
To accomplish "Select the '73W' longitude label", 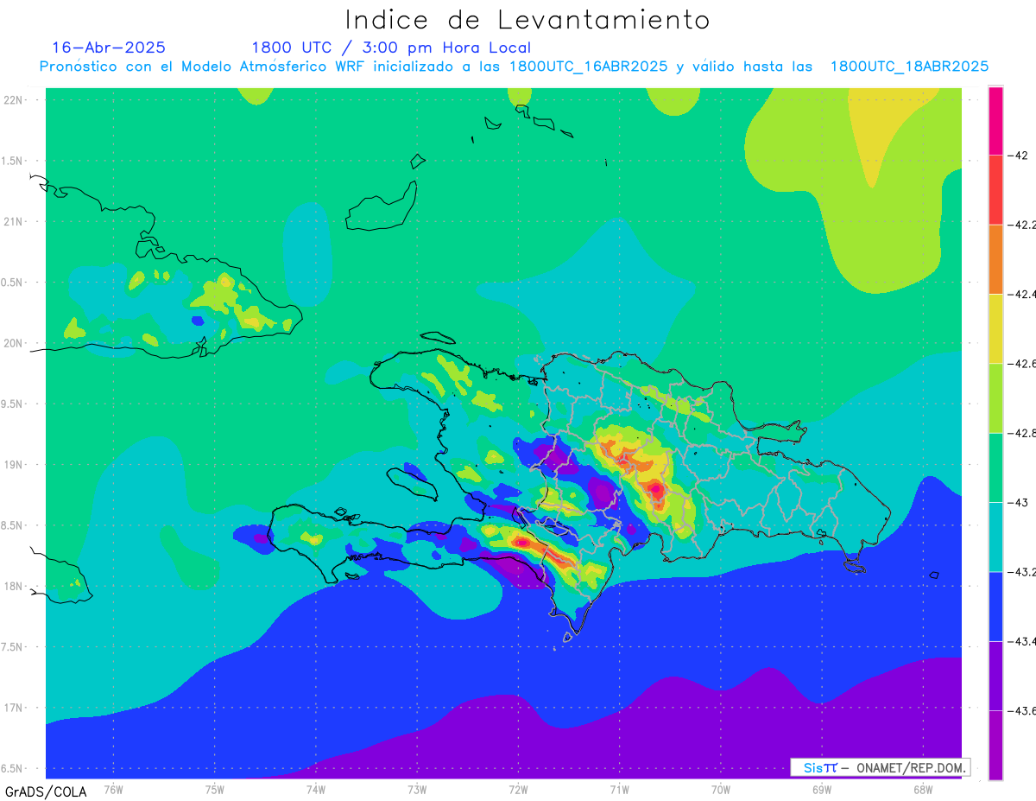I will (417, 789).
